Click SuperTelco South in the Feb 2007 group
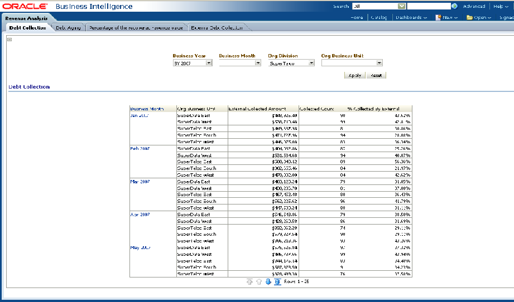This screenshot has height=302, width=514. tap(196, 168)
